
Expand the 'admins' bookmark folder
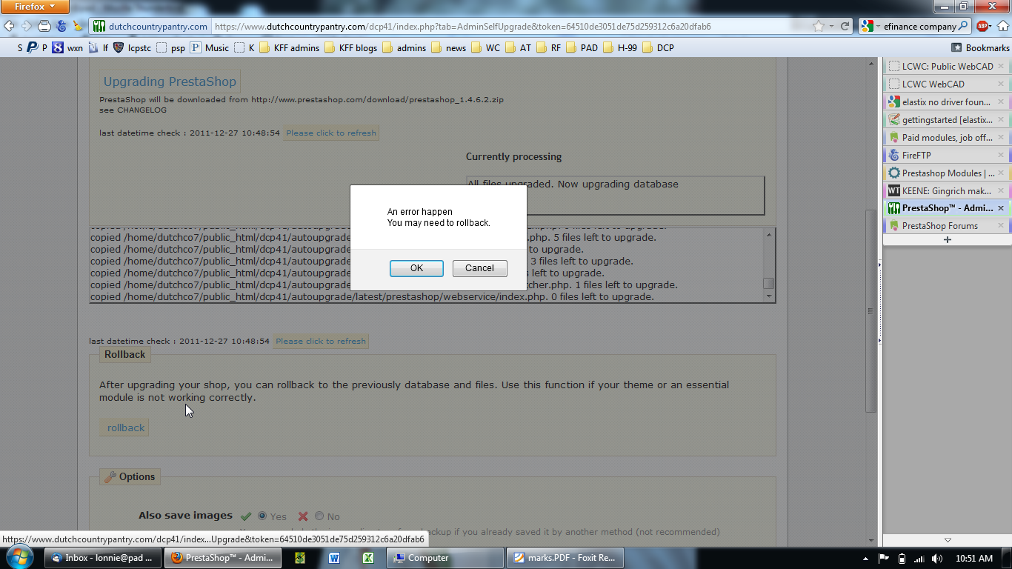coord(405,47)
